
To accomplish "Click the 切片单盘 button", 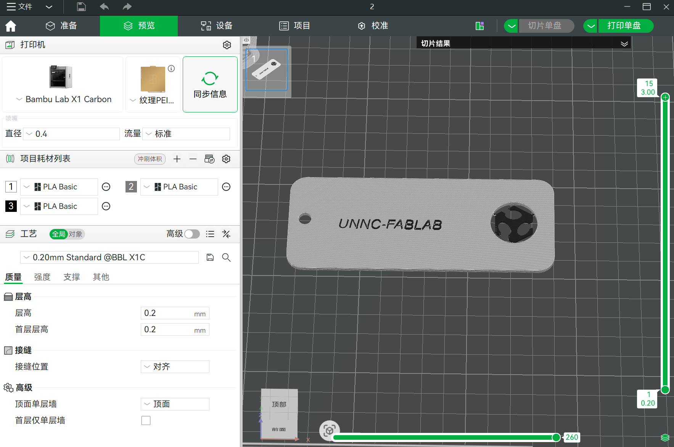I will (546, 26).
